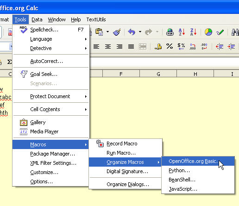239x206 pixels.
Task: Toggle the Show Draw Functions pencil icon
Action: pyautogui.click(x=220, y=32)
